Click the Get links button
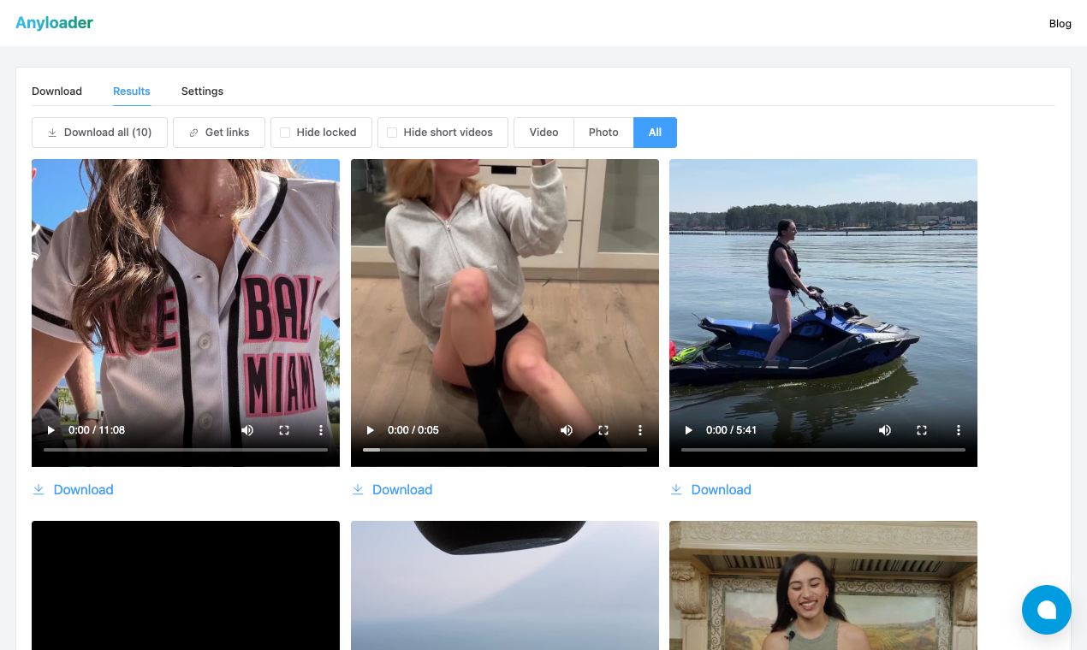This screenshot has width=1087, height=650. point(219,133)
